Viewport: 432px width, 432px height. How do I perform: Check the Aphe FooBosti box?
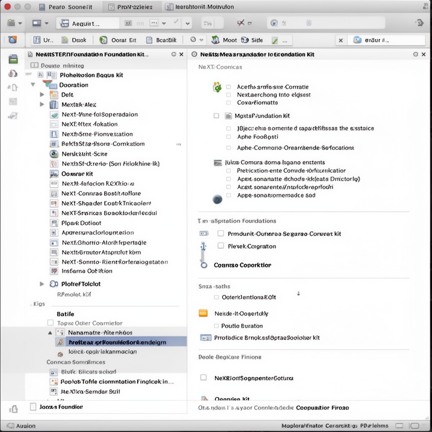pyautogui.click(x=228, y=137)
